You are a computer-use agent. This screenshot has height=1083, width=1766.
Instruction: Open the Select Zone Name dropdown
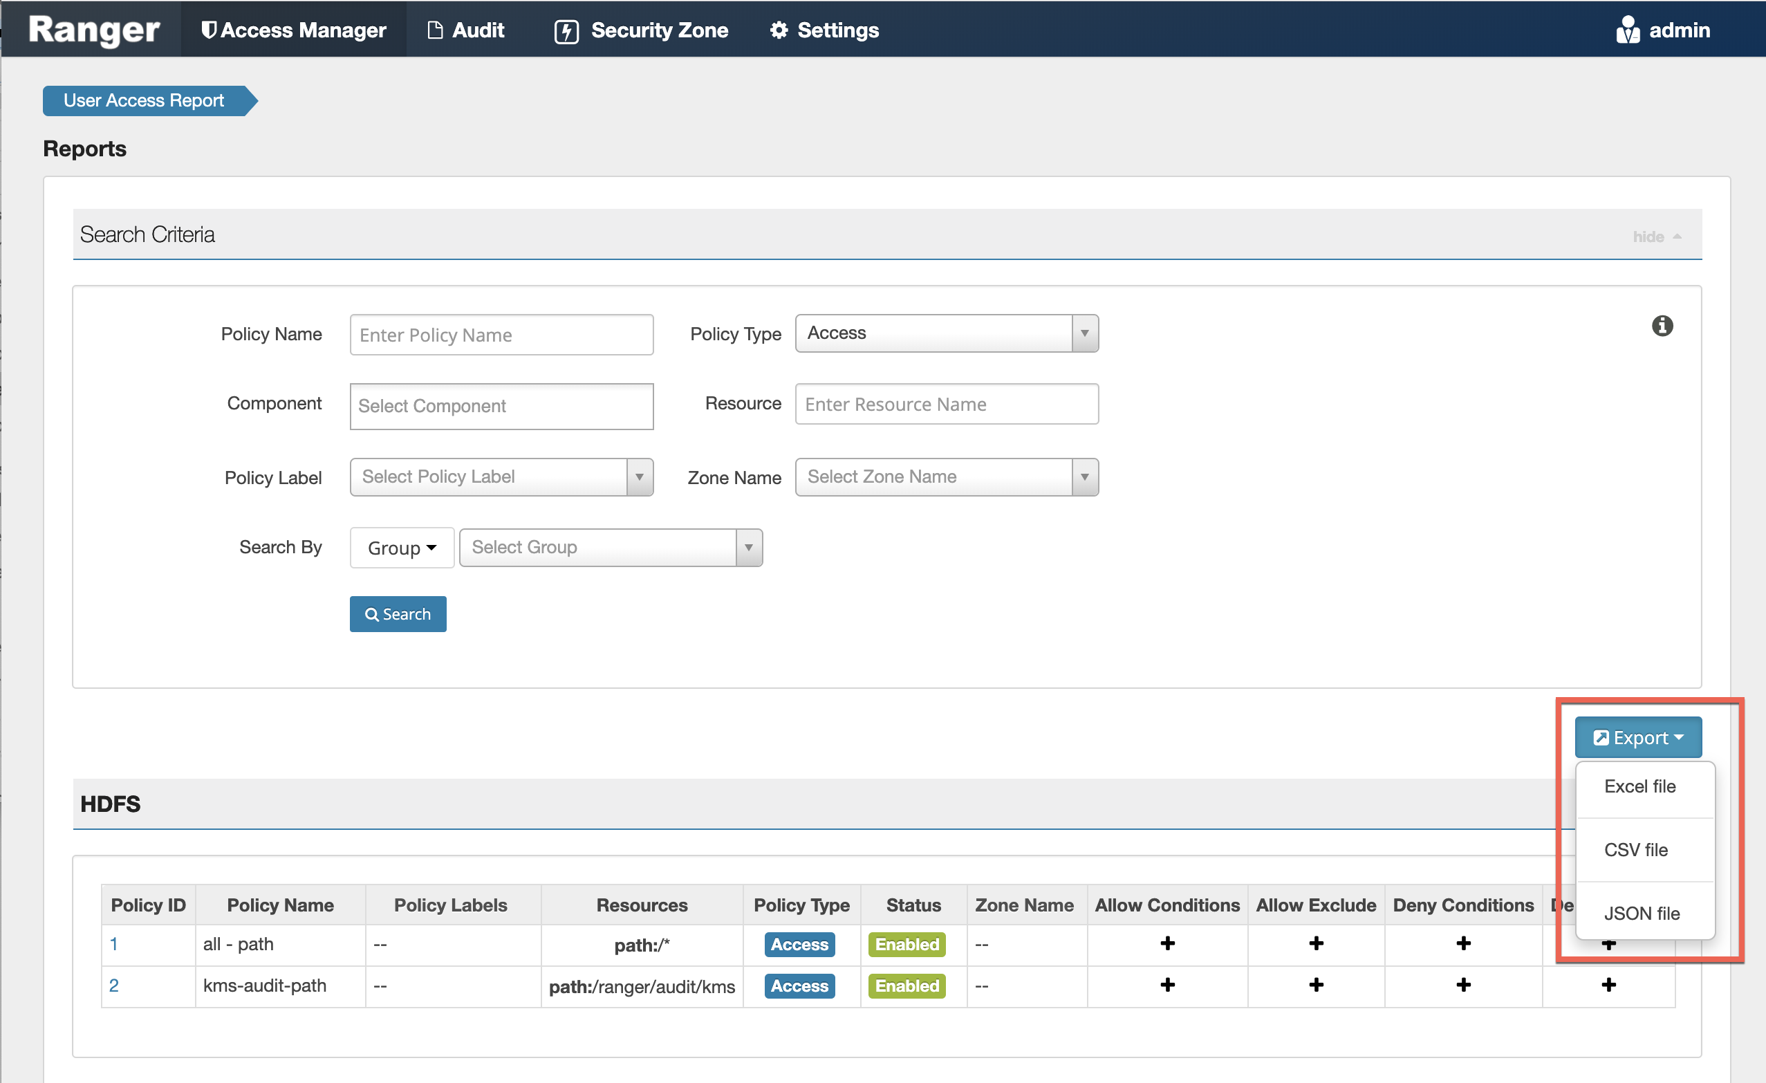(946, 476)
